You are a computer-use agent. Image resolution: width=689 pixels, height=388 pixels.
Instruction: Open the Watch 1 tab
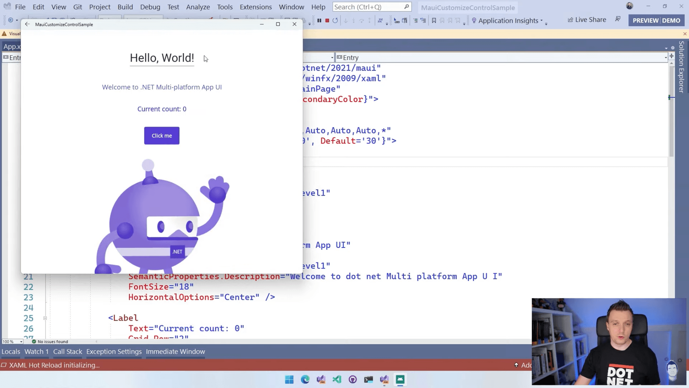[36, 351]
